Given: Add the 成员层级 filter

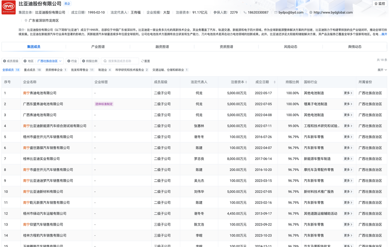Looking at the screenshot, I should [11, 61].
